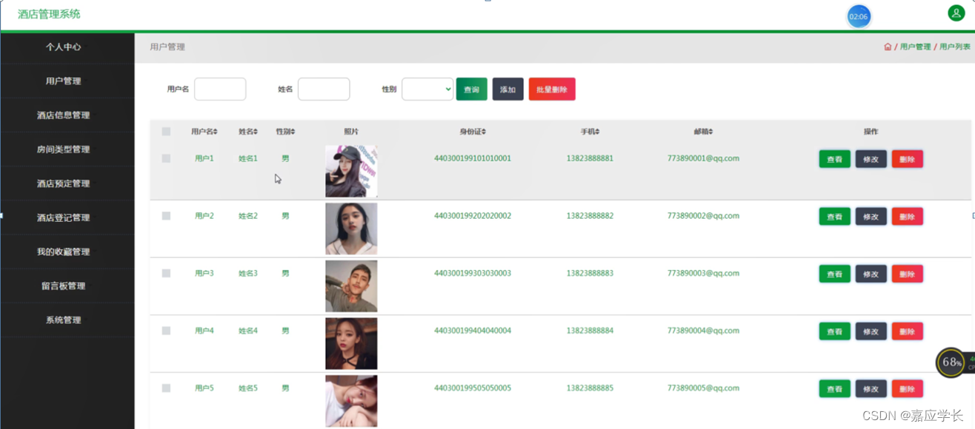Open 系统管理 in the sidebar

pyautogui.click(x=63, y=320)
